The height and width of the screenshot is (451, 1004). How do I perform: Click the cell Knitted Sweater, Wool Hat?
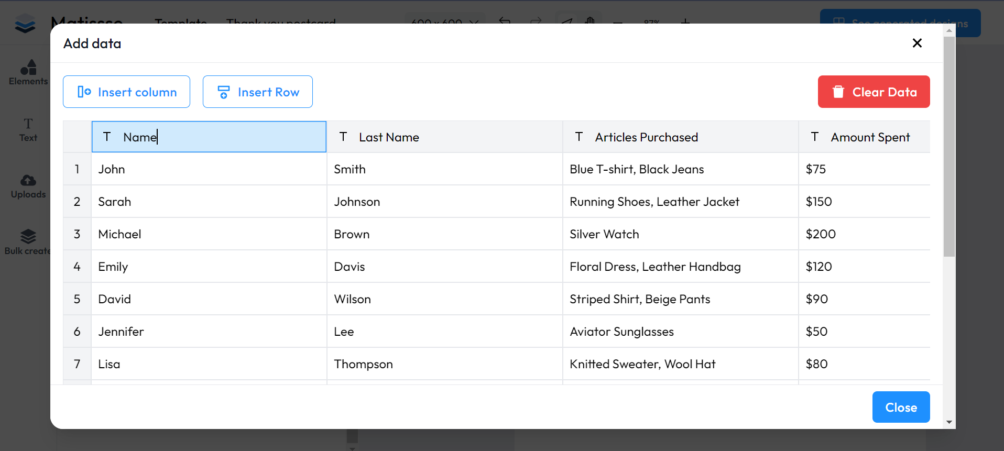[681, 364]
